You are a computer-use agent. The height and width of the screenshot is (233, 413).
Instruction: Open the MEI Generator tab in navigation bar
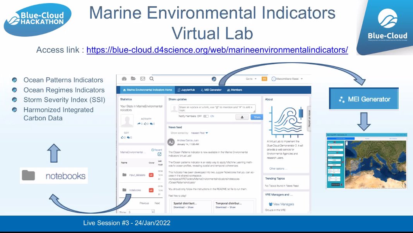click(211, 90)
